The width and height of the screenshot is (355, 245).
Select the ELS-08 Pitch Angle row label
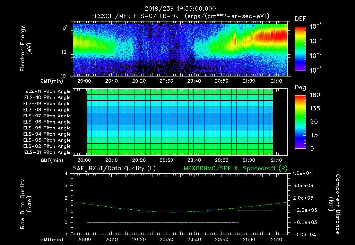click(47, 110)
